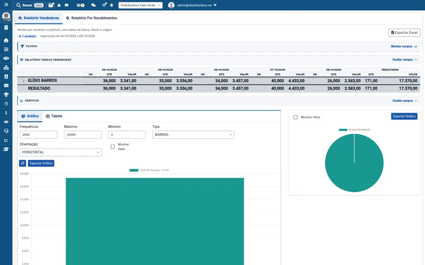Open the users icon with badge 1

pos(80,5)
